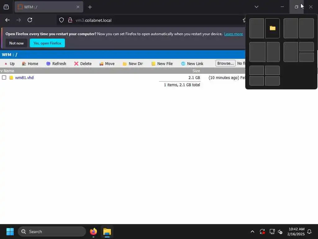The width and height of the screenshot is (318, 239).
Task: Reload the page with the refresh icon
Action: click(30, 20)
